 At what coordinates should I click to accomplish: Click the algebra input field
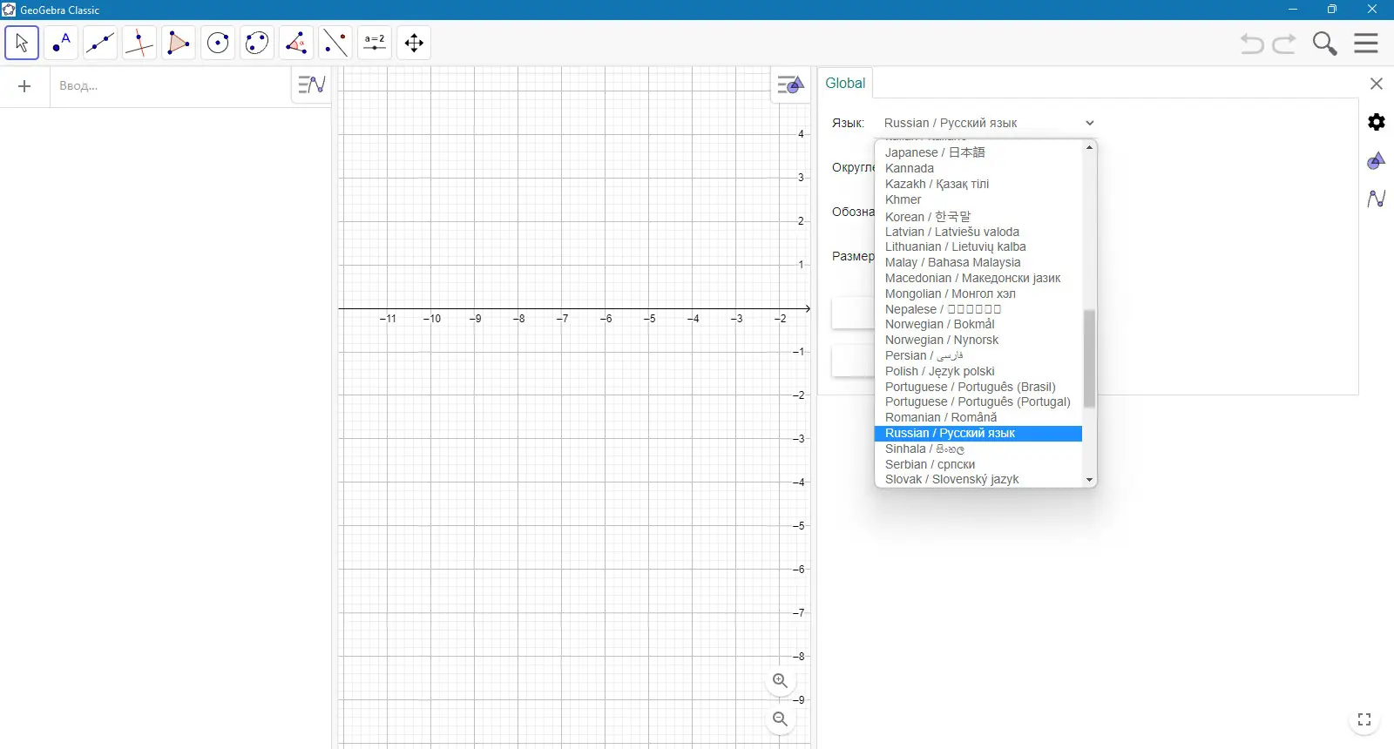pyautogui.click(x=170, y=86)
